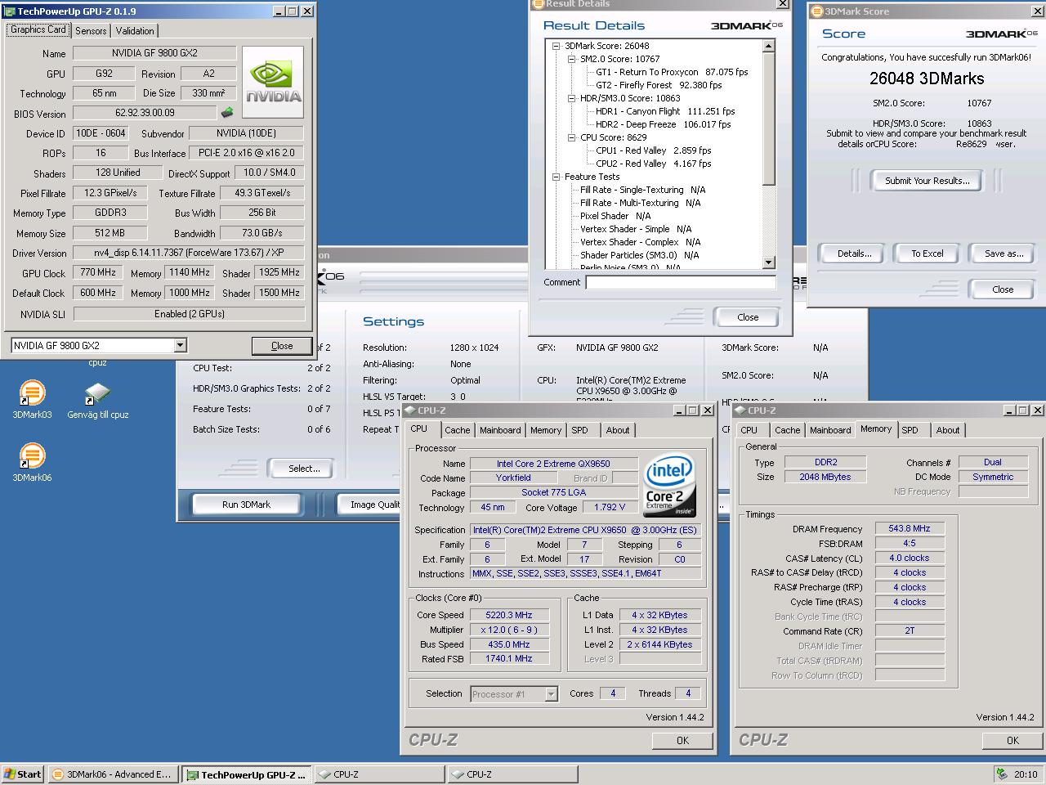This screenshot has width=1046, height=785.
Task: Switch to 3DMark06 Advanced Edition taskbar item
Action: click(x=112, y=774)
